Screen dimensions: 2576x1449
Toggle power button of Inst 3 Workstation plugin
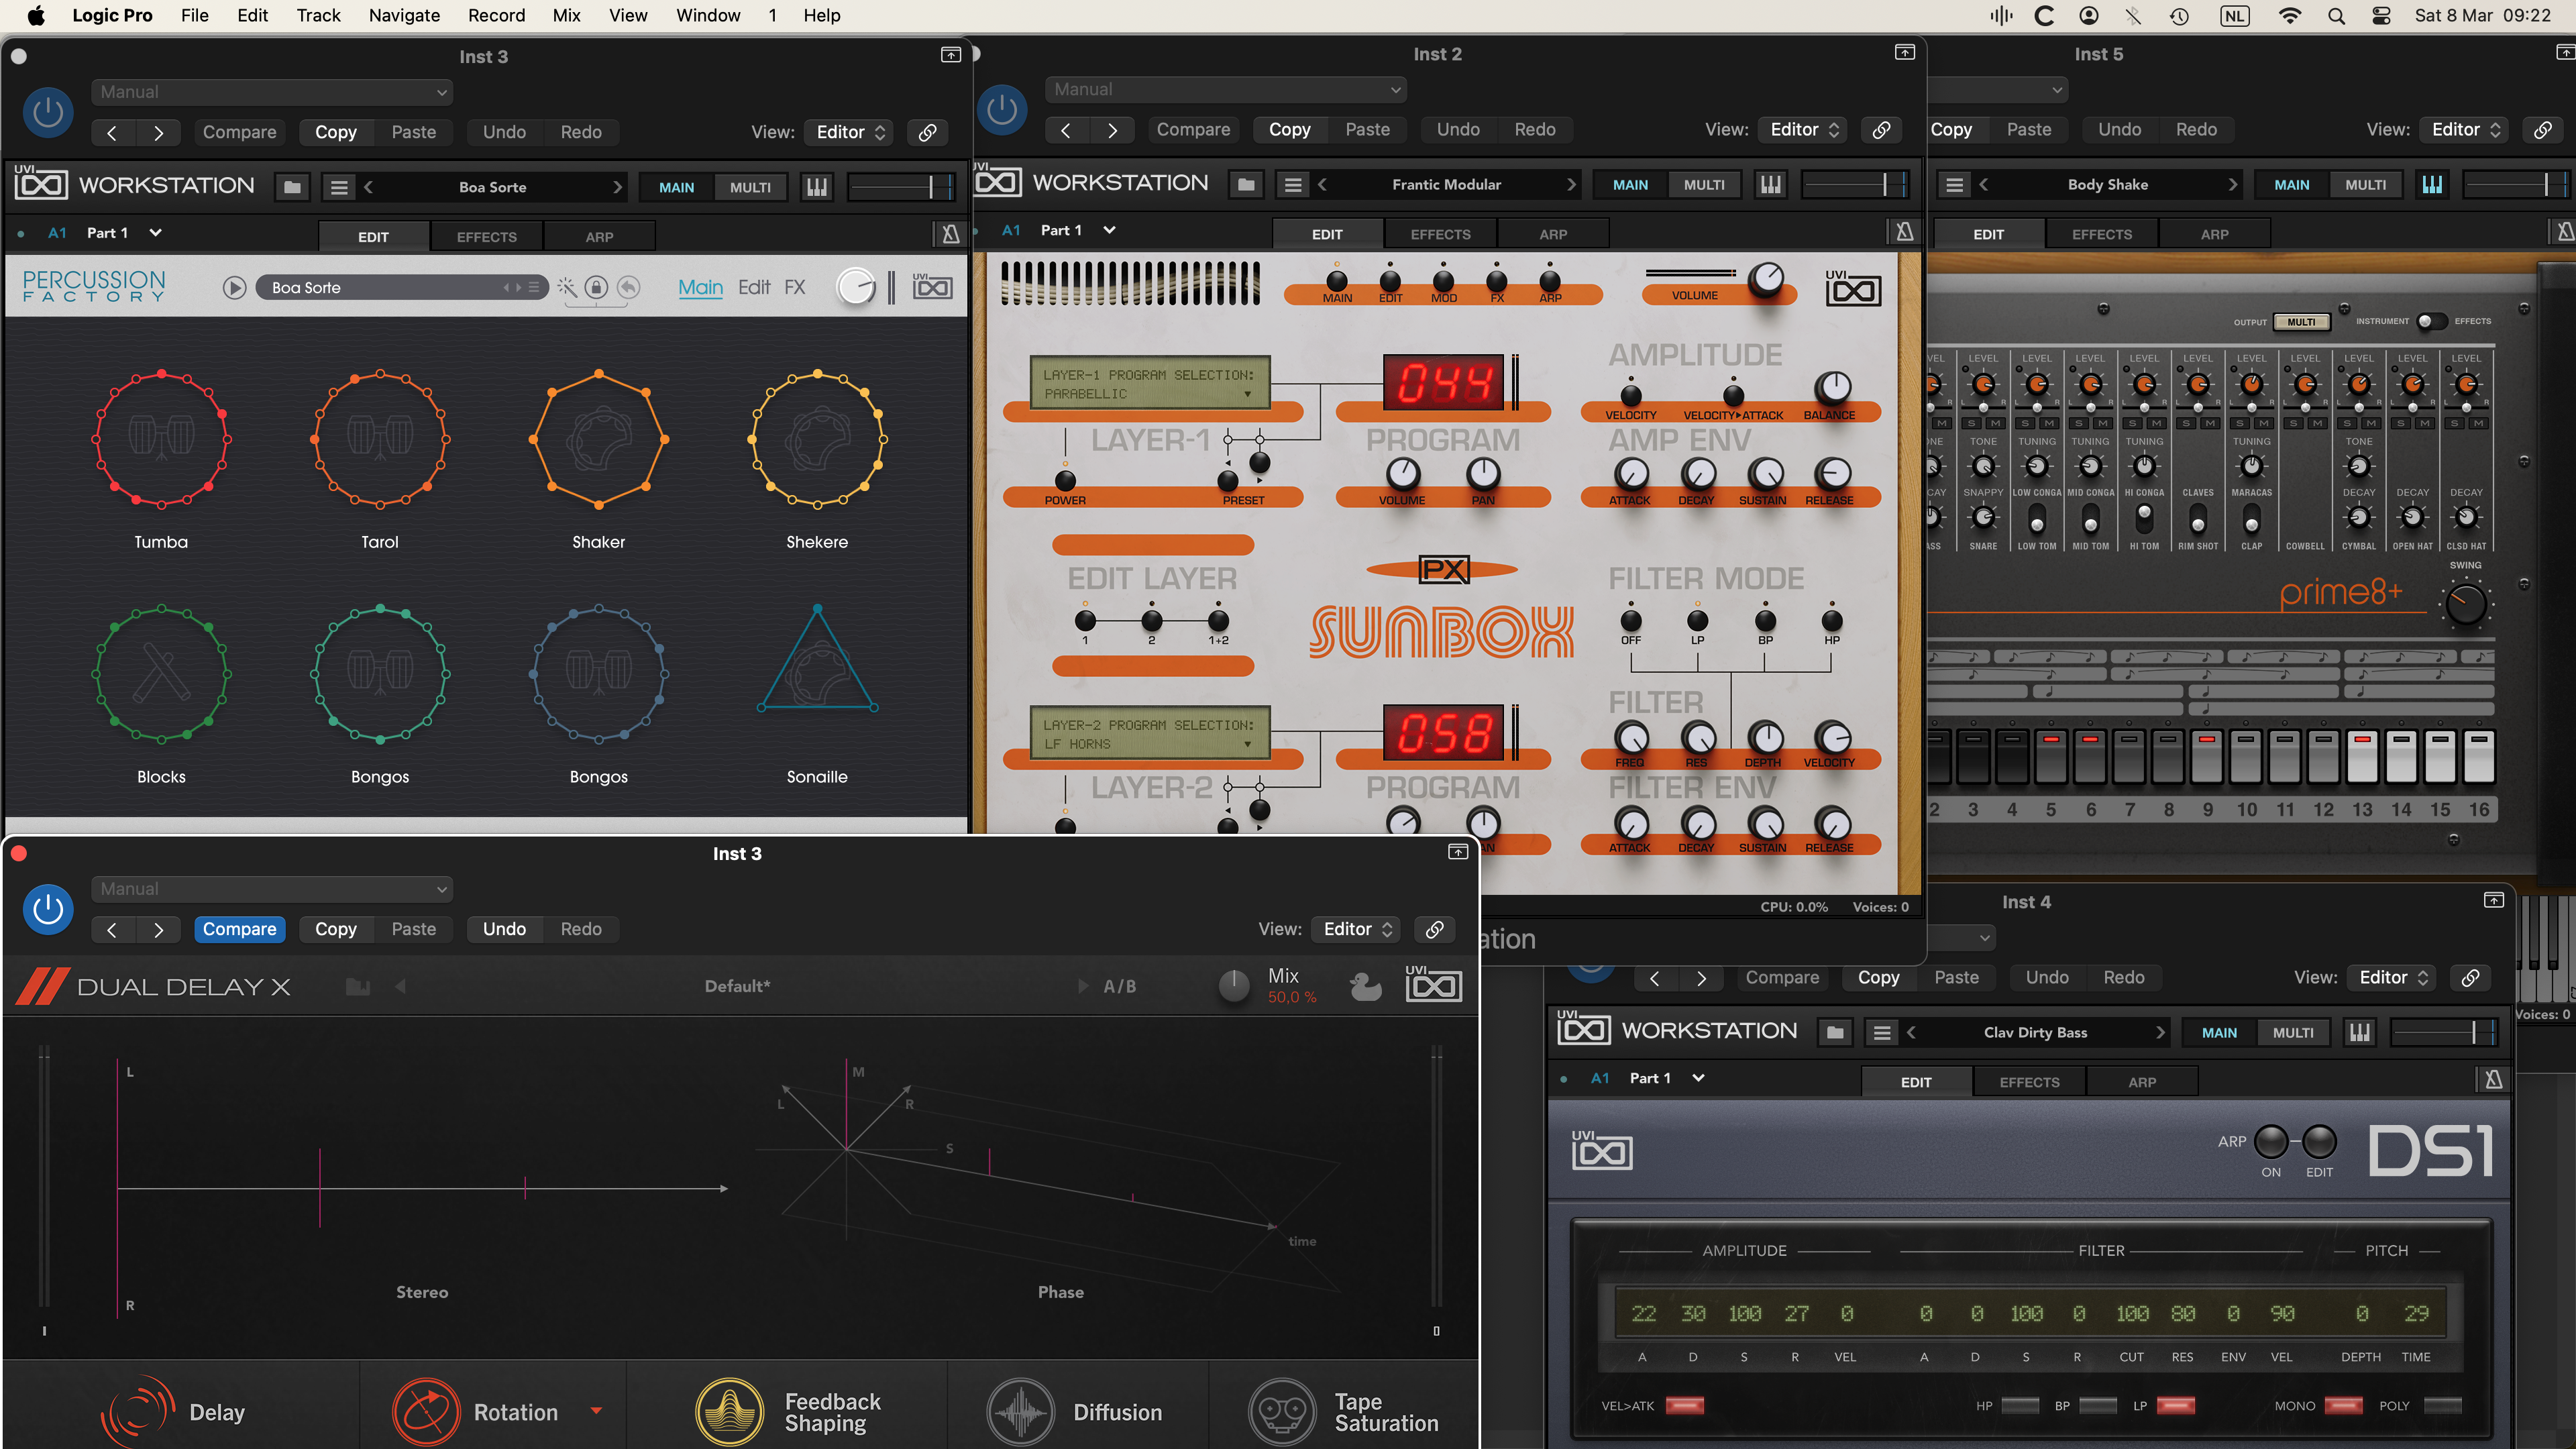(48, 112)
